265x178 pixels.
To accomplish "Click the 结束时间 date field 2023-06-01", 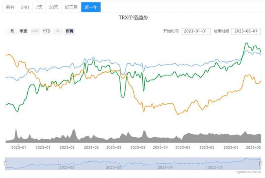I will 245,31.
